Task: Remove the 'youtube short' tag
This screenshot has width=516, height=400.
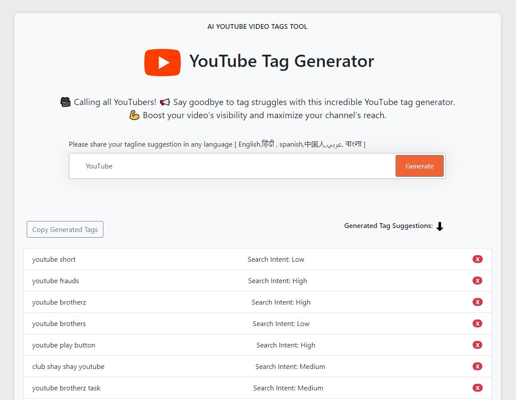Action: (477, 260)
